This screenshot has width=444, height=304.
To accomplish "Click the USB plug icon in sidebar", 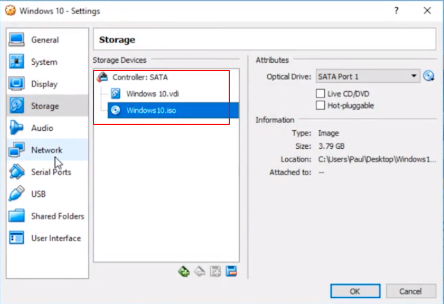I will click(x=17, y=194).
